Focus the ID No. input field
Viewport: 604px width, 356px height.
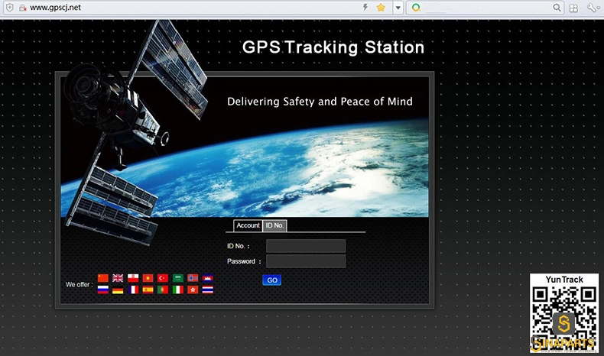click(x=306, y=246)
